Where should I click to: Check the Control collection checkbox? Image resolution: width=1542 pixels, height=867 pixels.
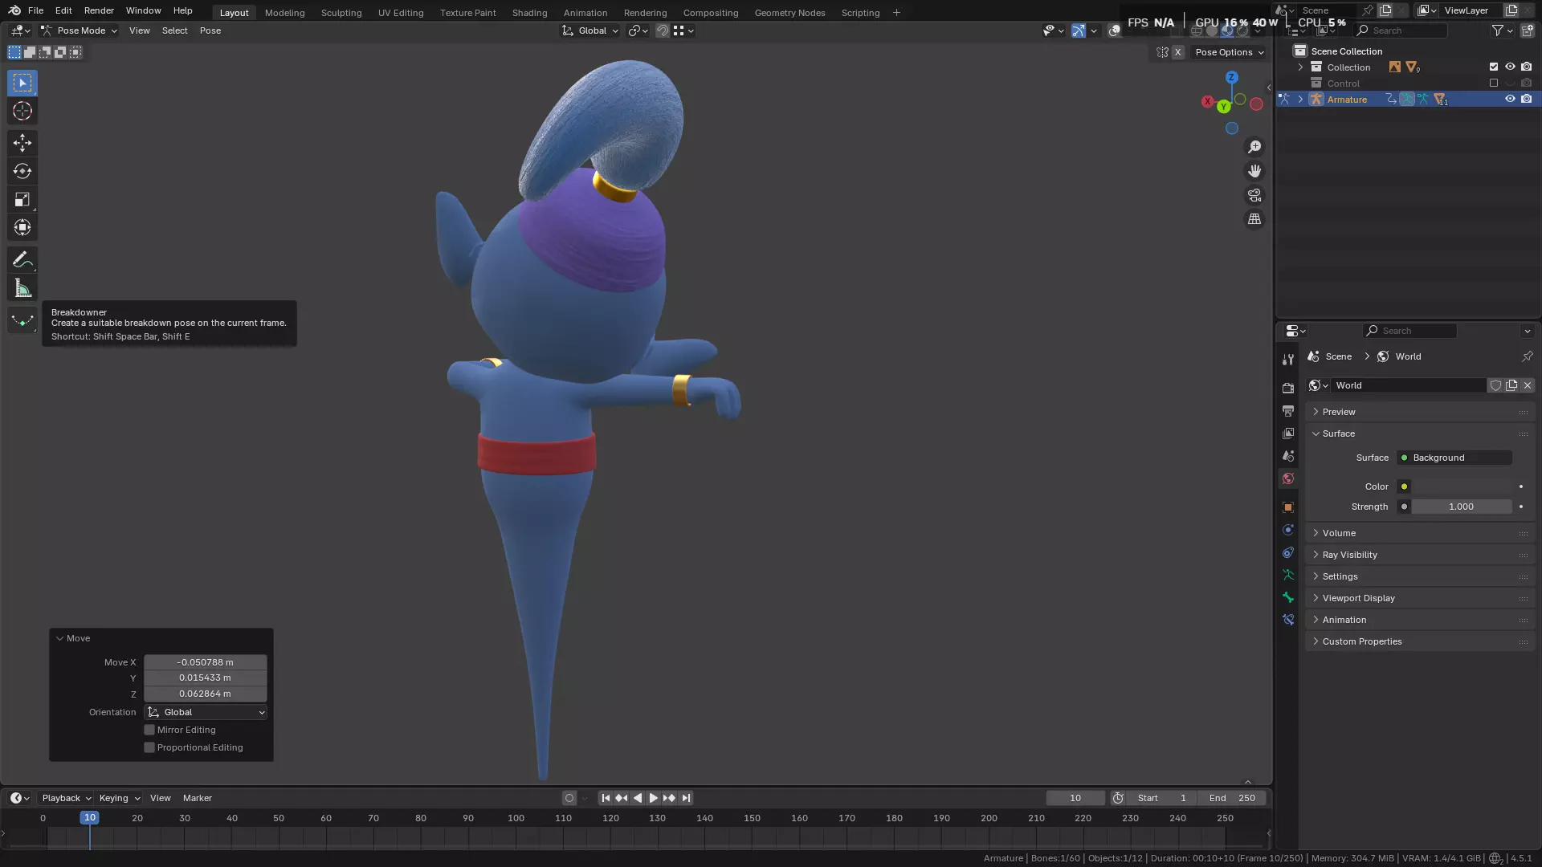tap(1494, 83)
